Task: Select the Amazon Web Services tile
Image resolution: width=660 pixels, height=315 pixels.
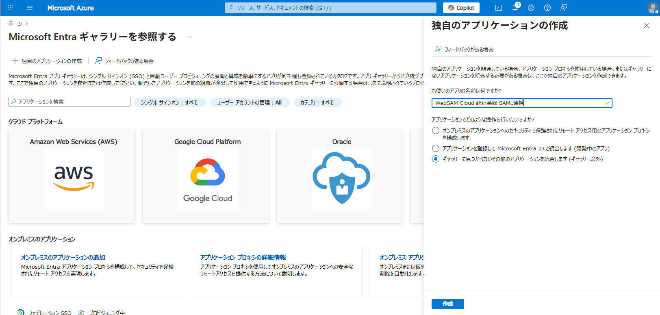Action: [73, 176]
